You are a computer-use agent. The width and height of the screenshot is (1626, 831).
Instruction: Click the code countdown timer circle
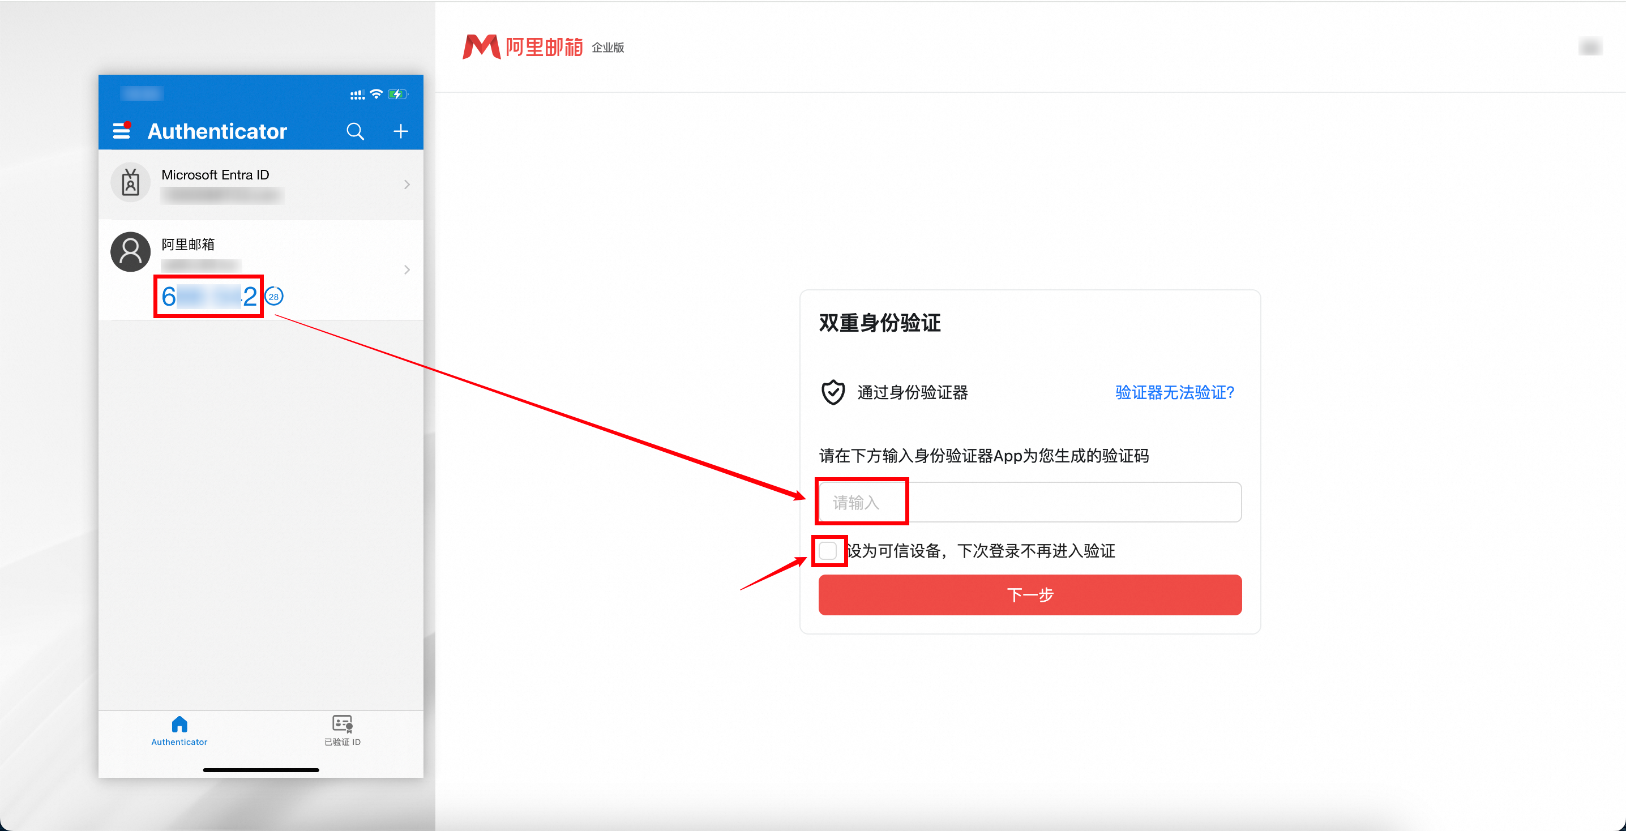(x=273, y=297)
